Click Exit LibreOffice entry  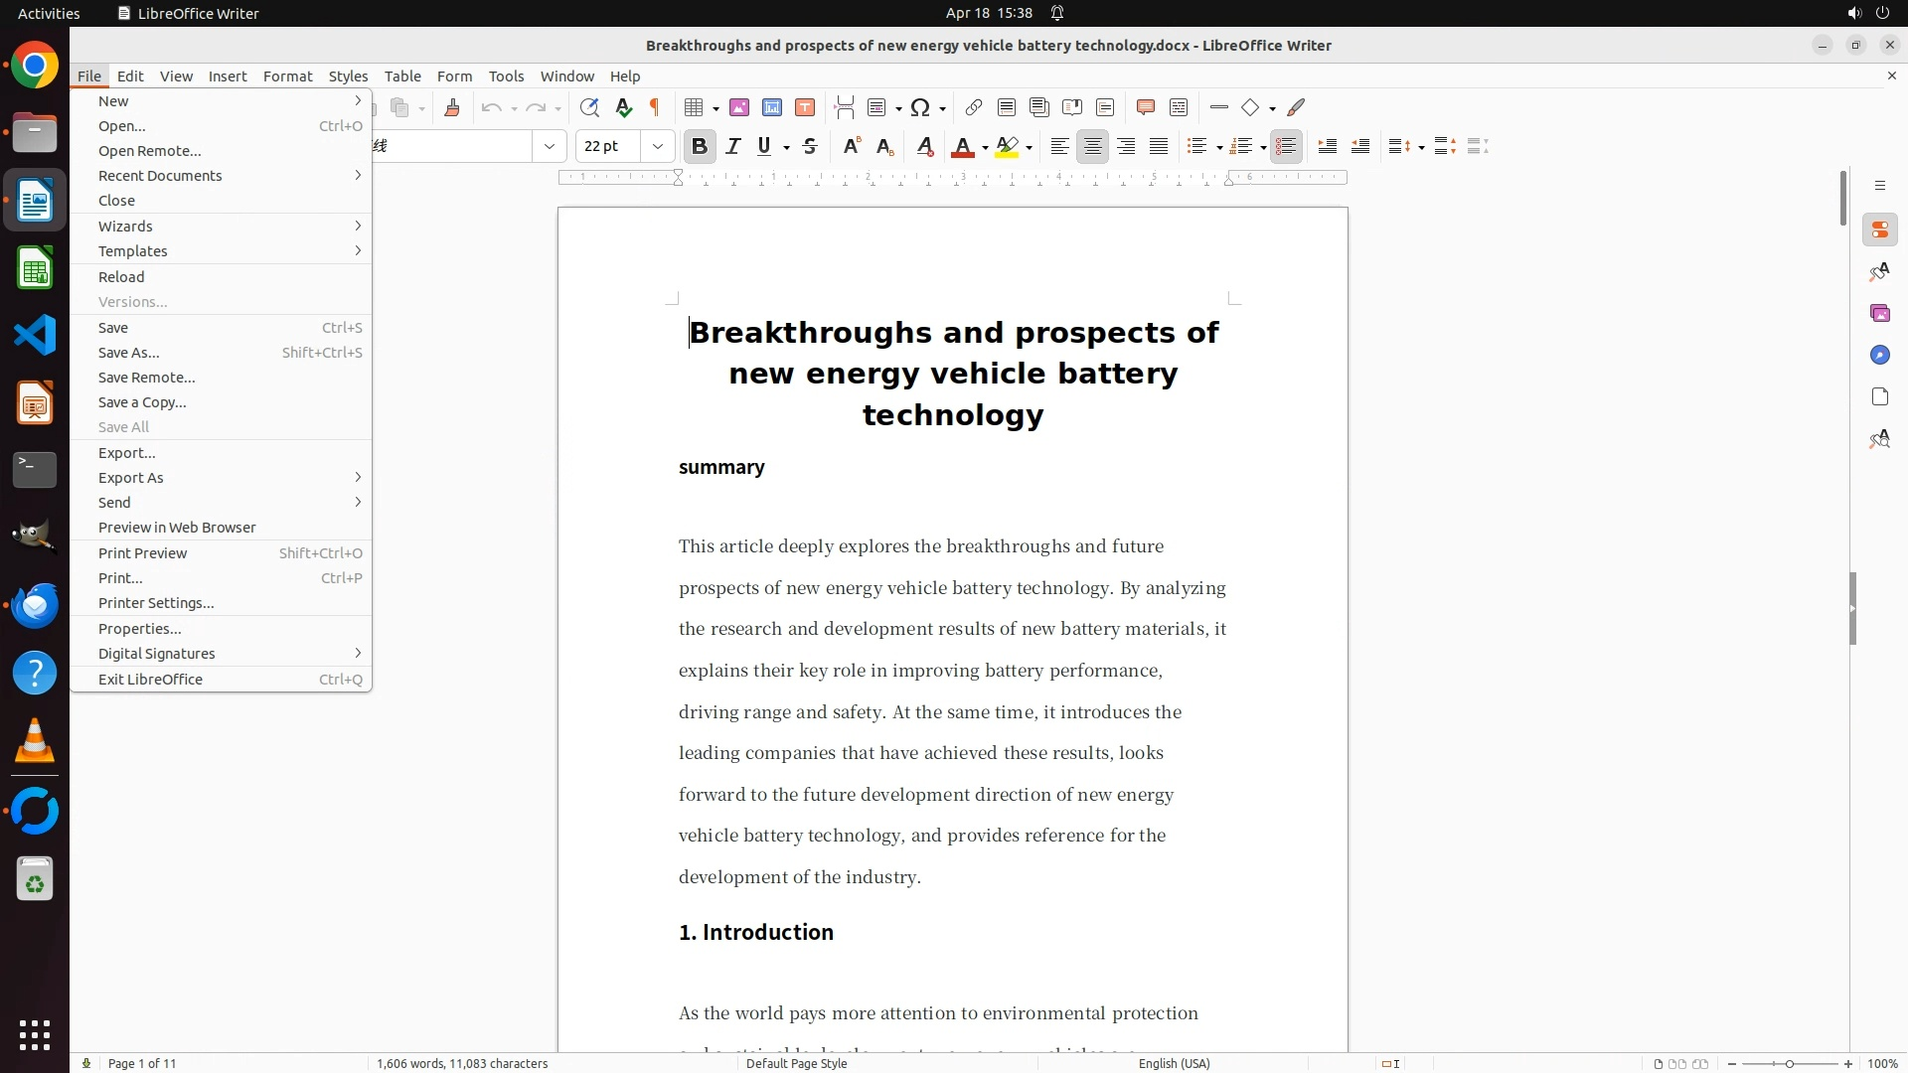point(150,679)
